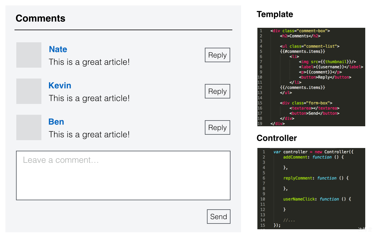Click the {{#comments.items}} code line
374x238 pixels.
pos(302,51)
